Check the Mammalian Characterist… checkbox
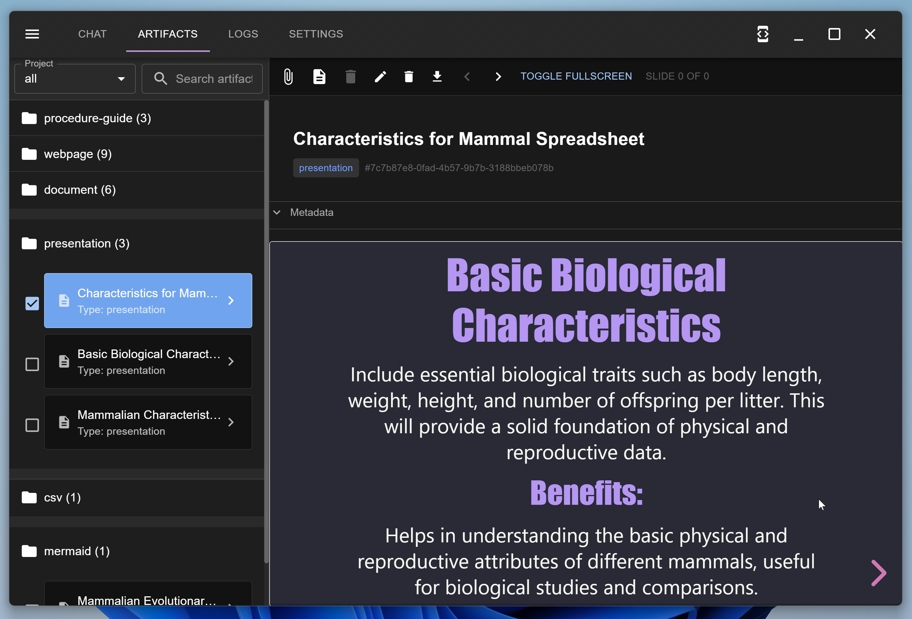The height and width of the screenshot is (619, 912). pos(32,425)
